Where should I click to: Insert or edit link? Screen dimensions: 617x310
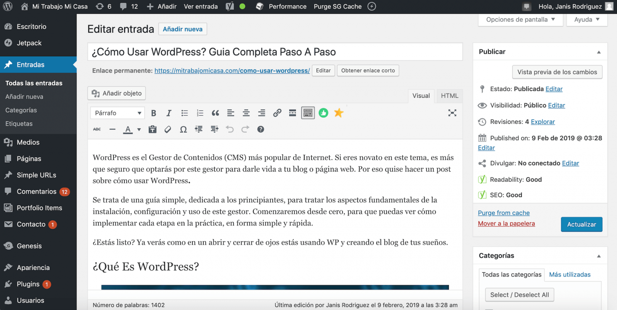(277, 113)
